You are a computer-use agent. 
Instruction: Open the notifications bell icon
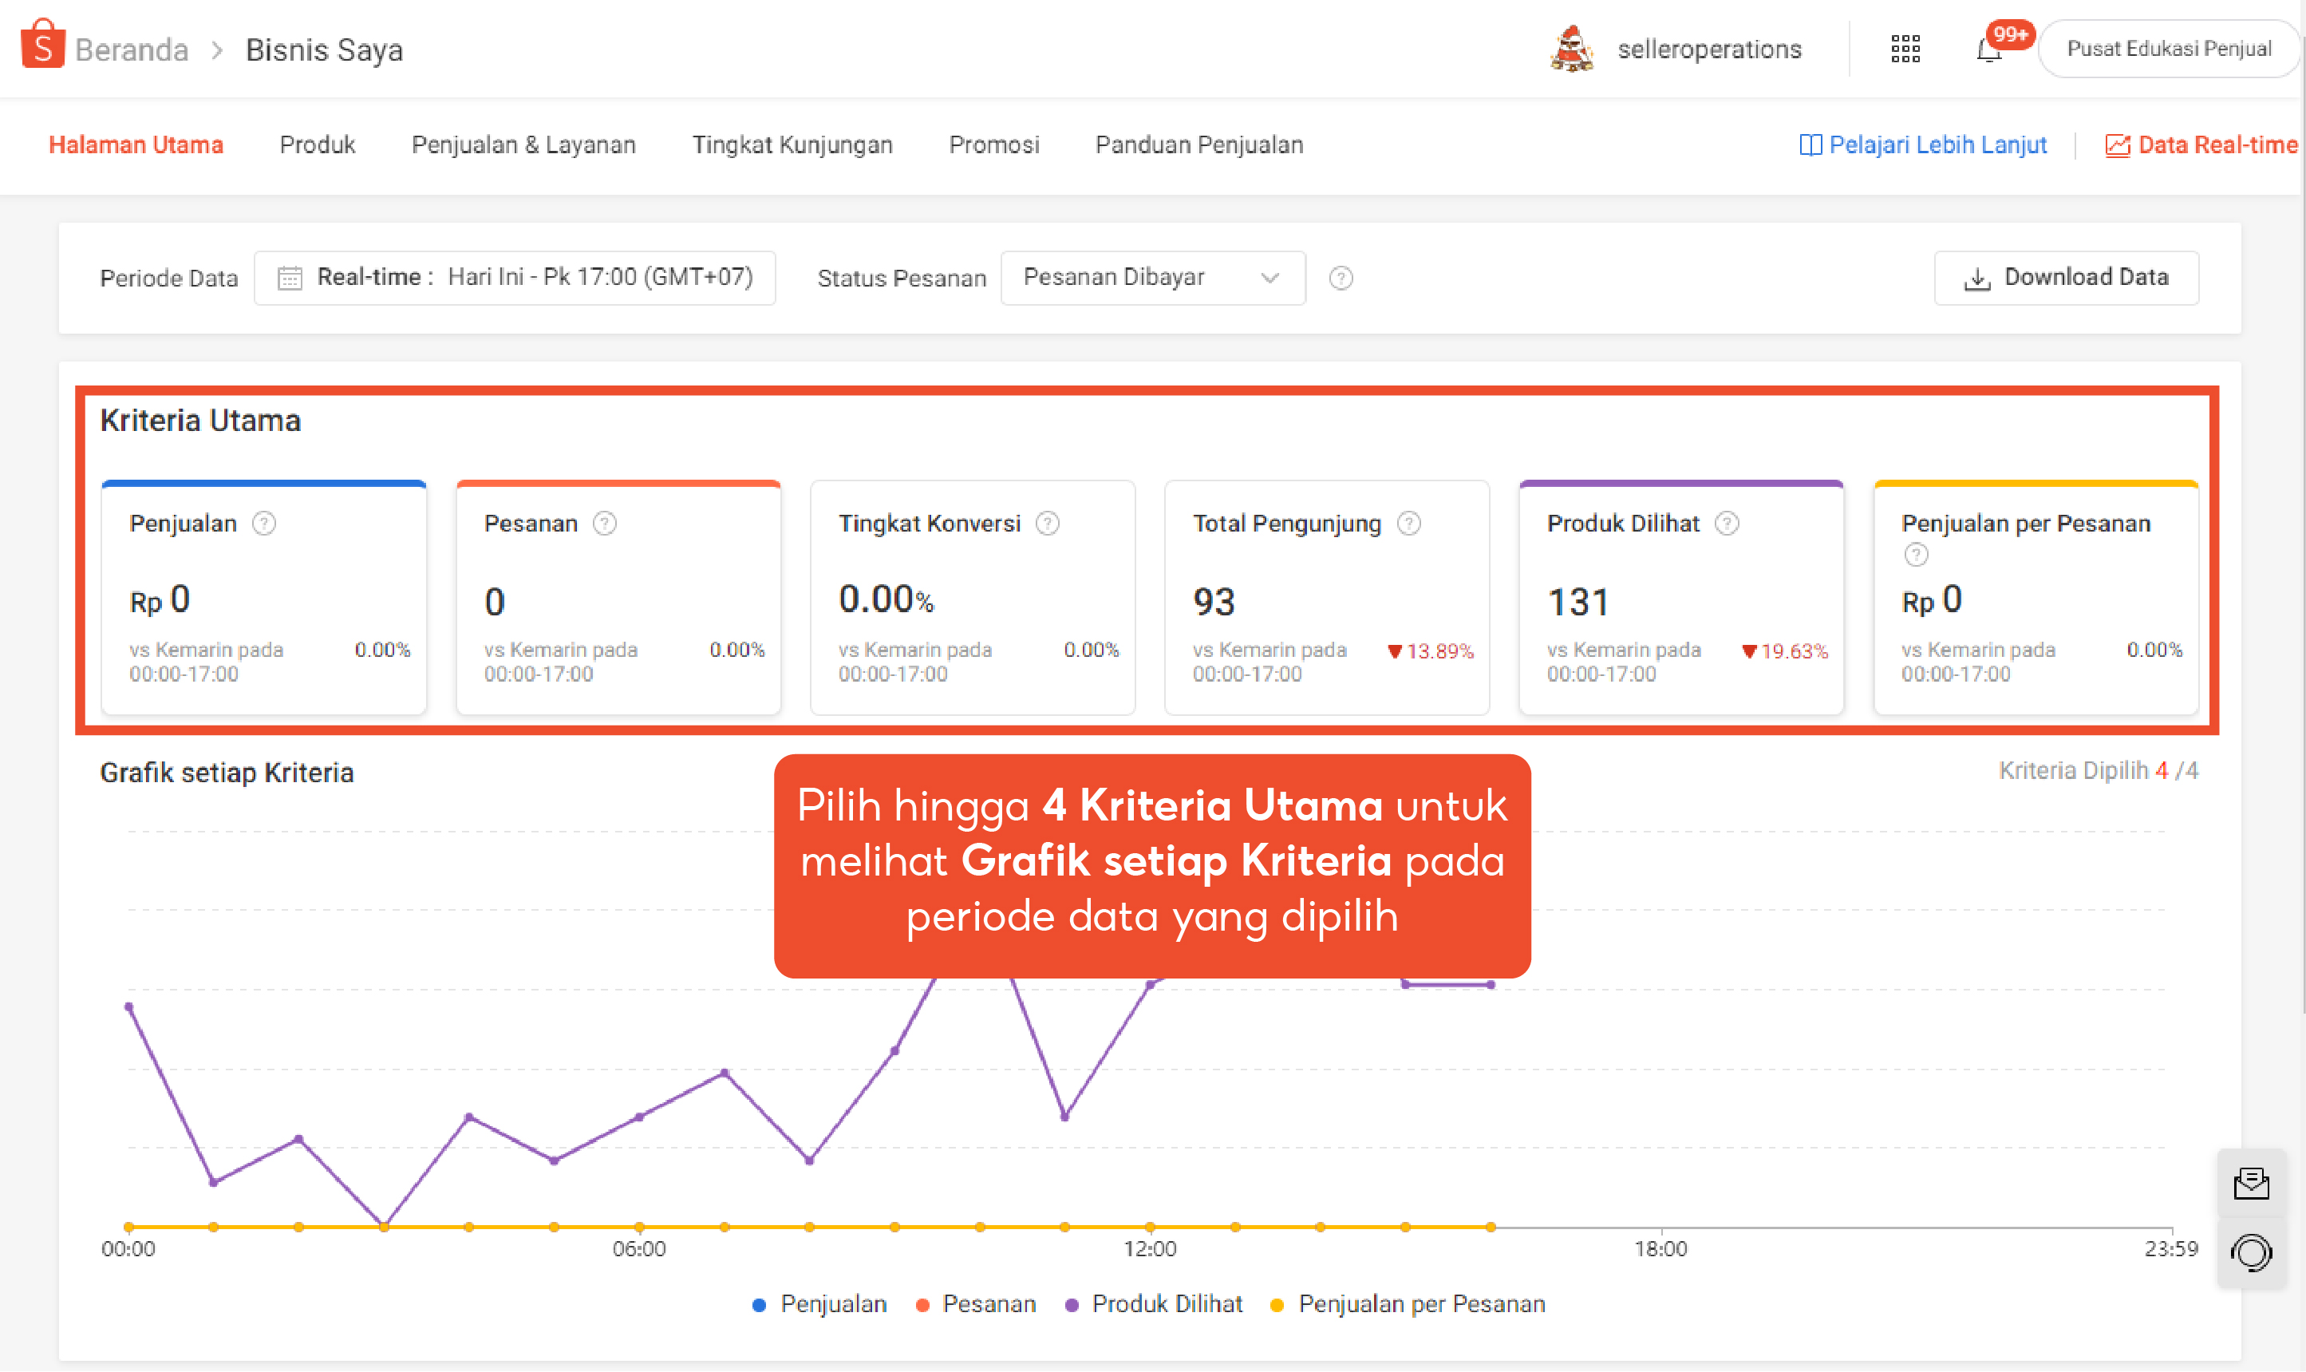coord(1989,50)
